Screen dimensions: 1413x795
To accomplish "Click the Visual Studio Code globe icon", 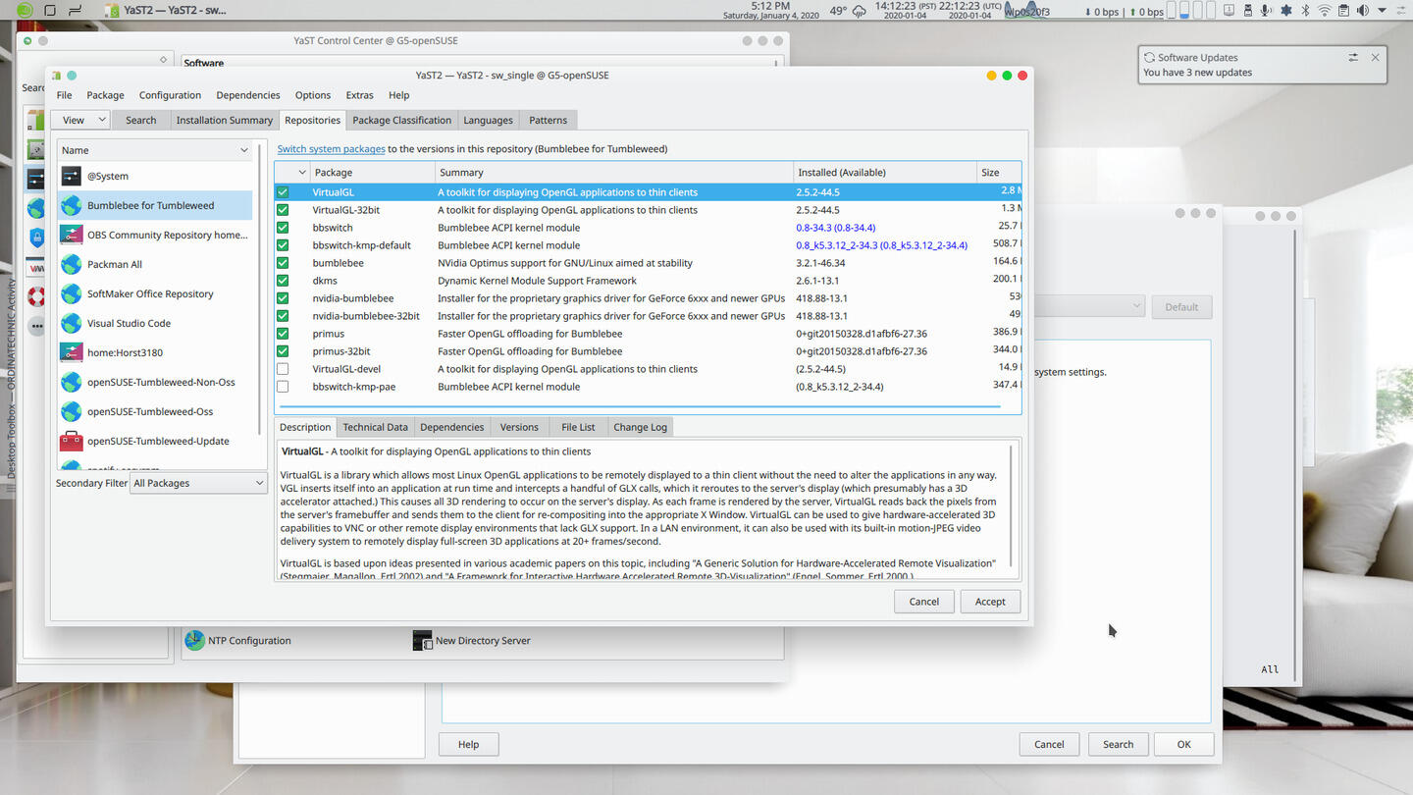I will [x=71, y=323].
